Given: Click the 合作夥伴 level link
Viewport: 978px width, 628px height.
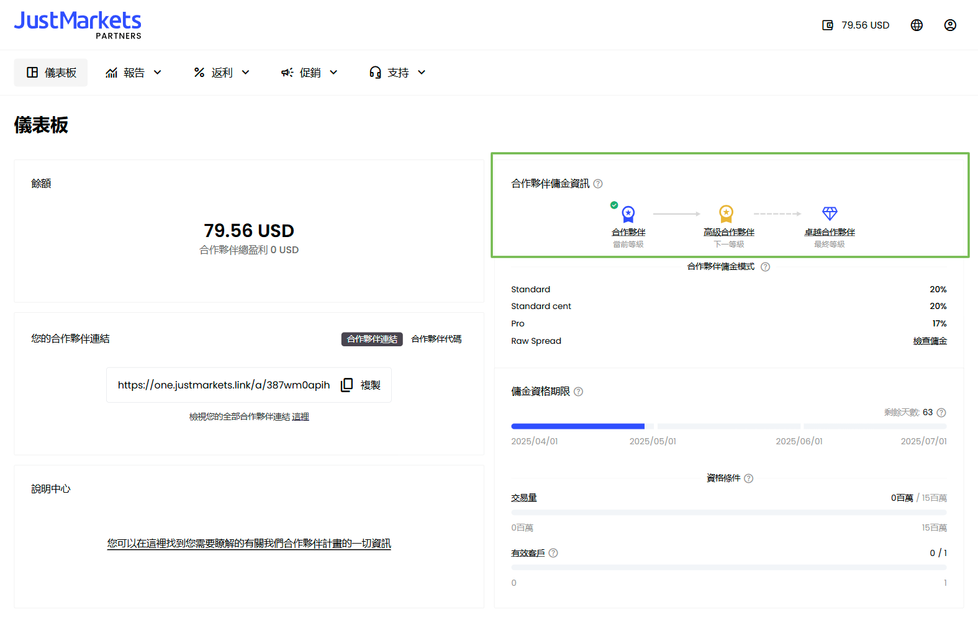Looking at the screenshot, I should click(x=628, y=232).
